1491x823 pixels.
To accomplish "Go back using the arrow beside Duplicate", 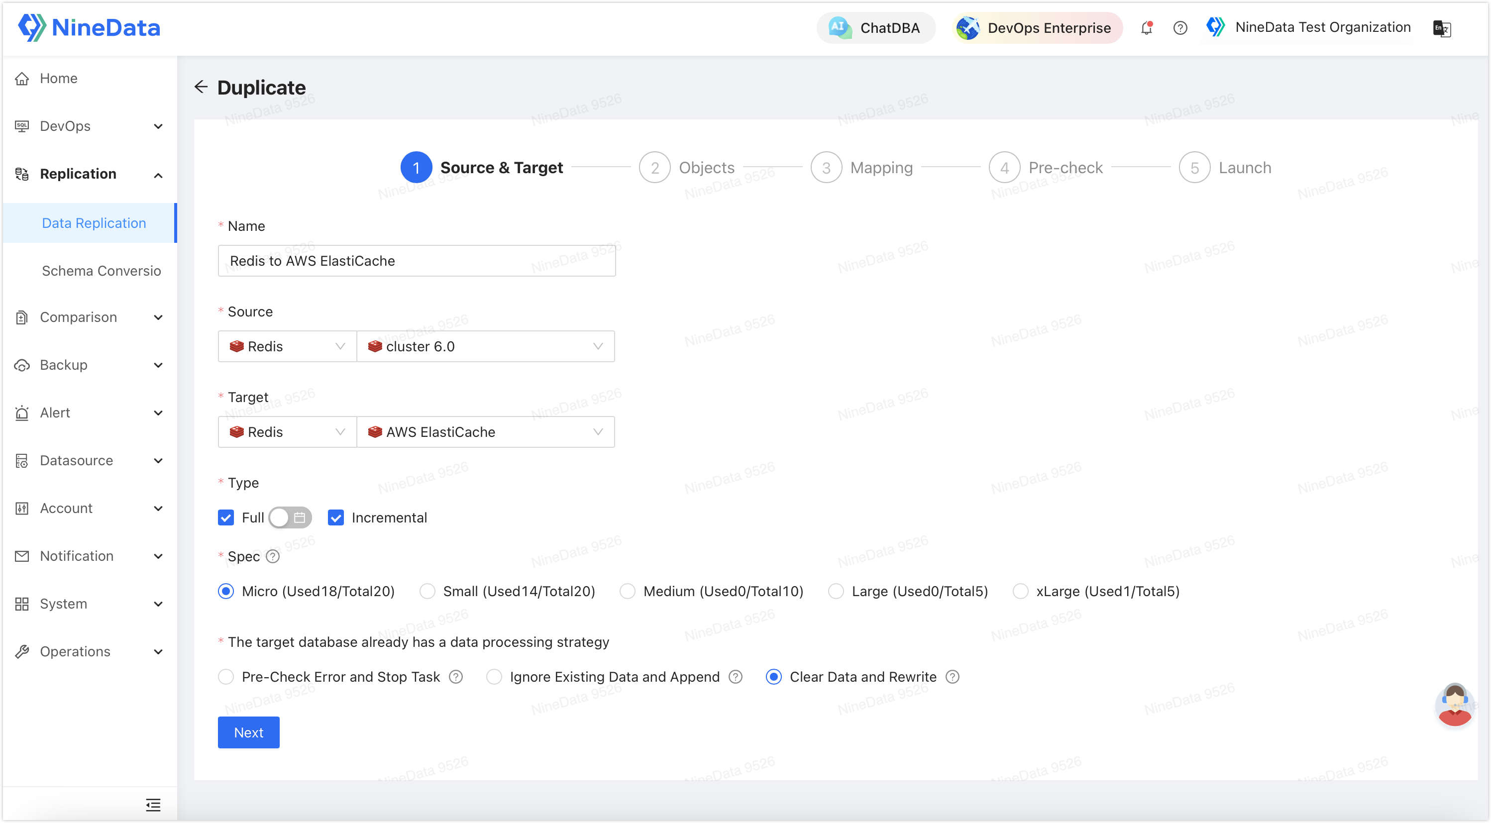I will pos(201,87).
